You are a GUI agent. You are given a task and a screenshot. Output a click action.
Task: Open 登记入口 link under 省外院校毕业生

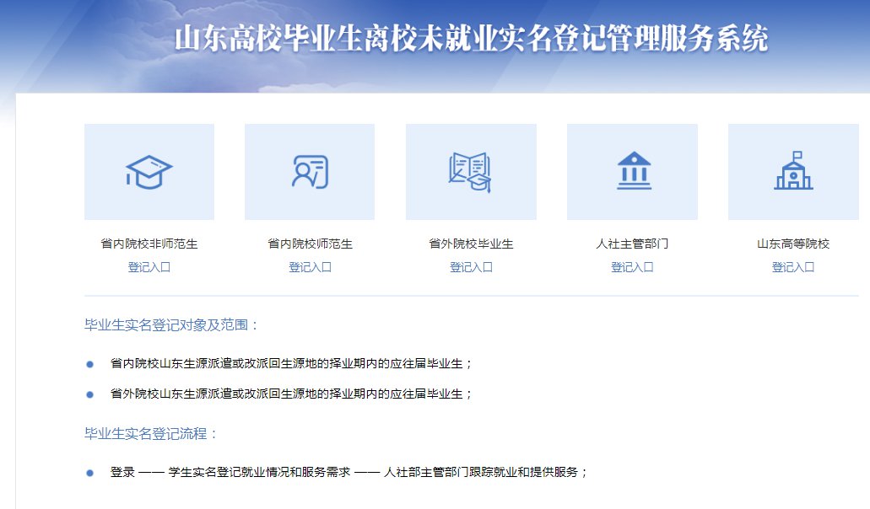[x=471, y=267]
